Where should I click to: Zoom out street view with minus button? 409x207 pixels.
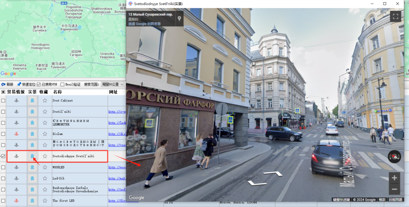pos(394,189)
